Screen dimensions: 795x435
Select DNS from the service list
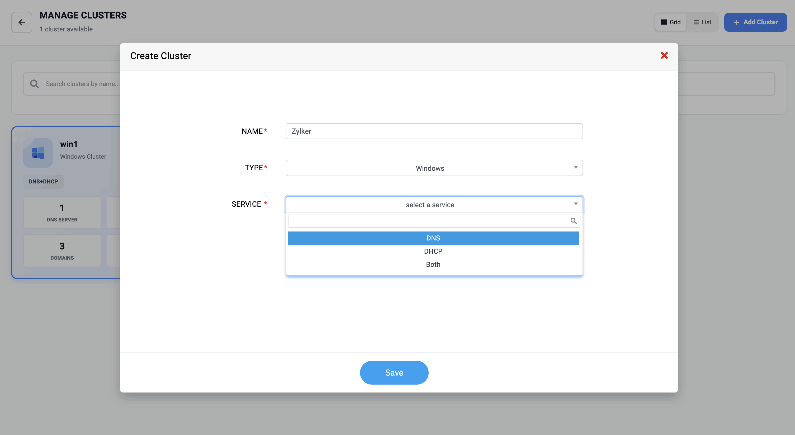[x=433, y=238]
